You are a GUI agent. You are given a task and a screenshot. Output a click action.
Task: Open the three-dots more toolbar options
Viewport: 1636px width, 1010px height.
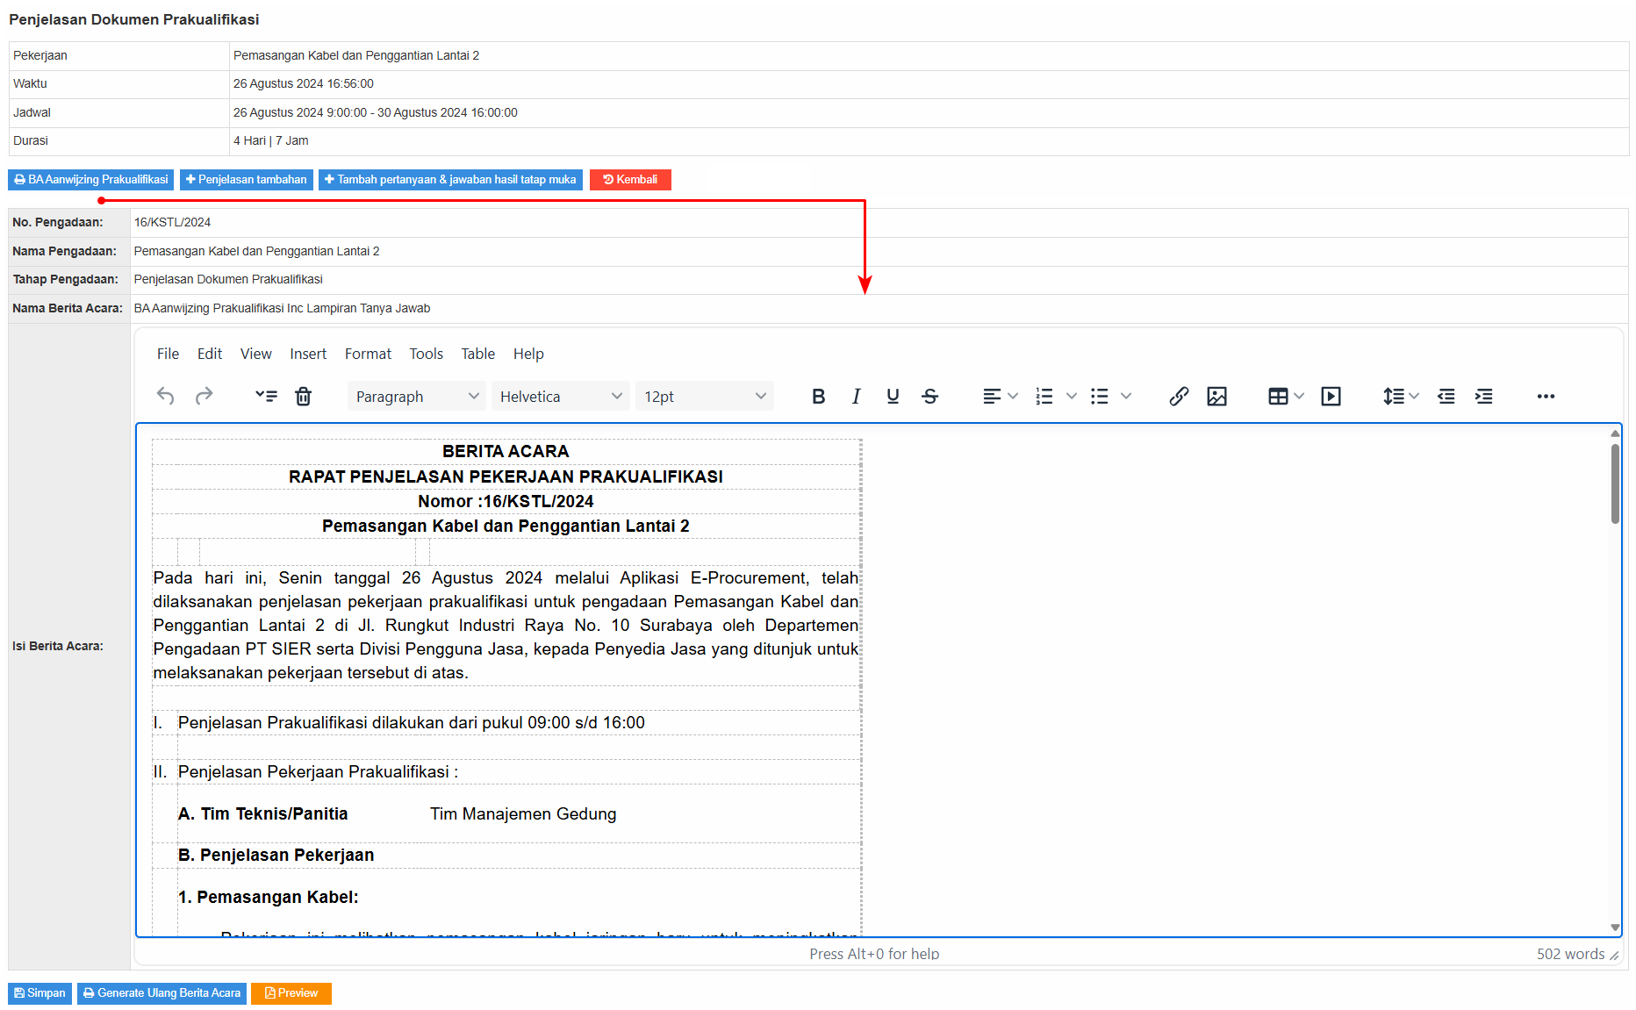pyautogui.click(x=1546, y=397)
